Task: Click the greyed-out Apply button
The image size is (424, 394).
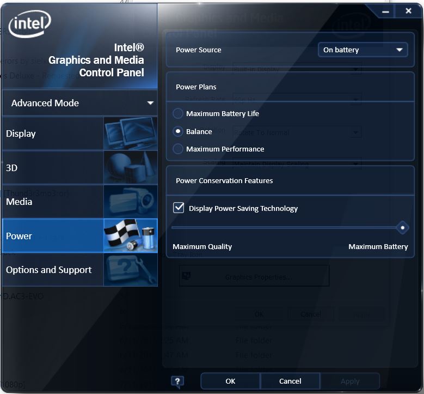Action: pyautogui.click(x=350, y=381)
